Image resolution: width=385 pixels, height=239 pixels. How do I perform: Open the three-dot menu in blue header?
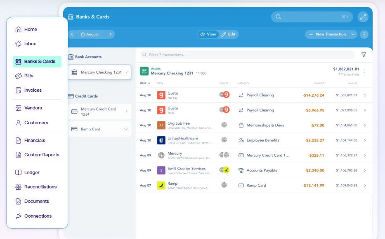[x=364, y=35]
